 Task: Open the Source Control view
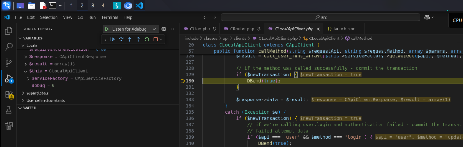(x=8, y=63)
